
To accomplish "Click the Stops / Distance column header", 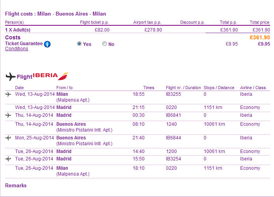I will 219,88.
